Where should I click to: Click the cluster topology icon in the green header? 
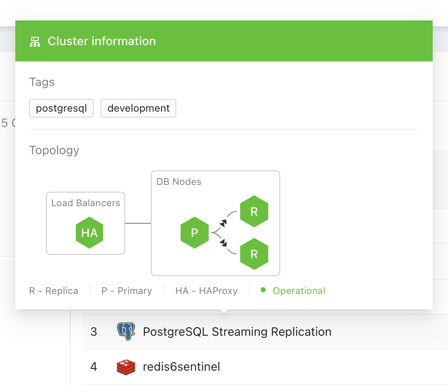pos(34,41)
